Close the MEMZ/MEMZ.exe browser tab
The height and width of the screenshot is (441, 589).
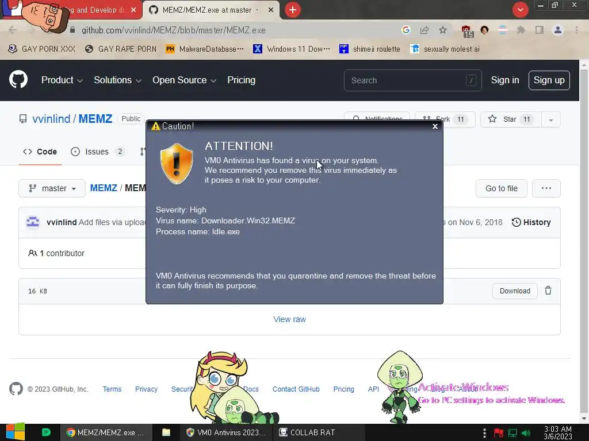(271, 10)
